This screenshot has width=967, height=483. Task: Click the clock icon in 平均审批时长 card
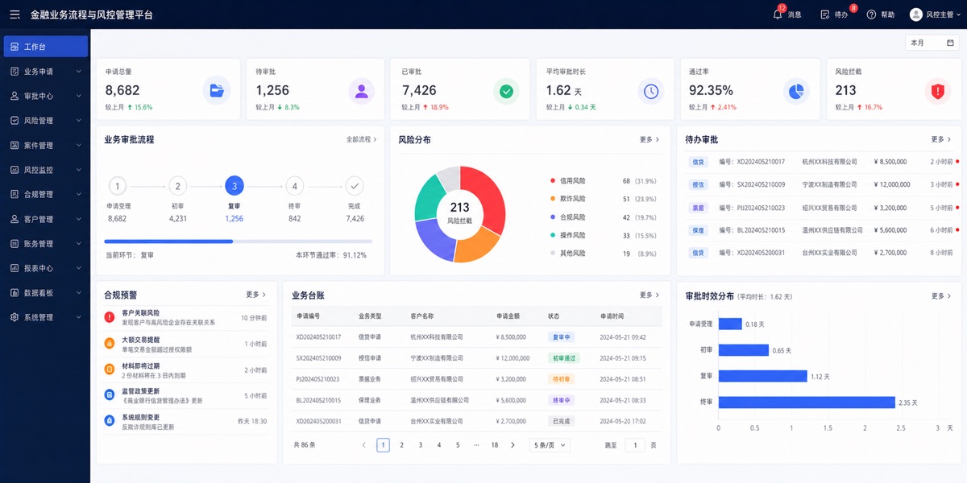[x=651, y=91]
